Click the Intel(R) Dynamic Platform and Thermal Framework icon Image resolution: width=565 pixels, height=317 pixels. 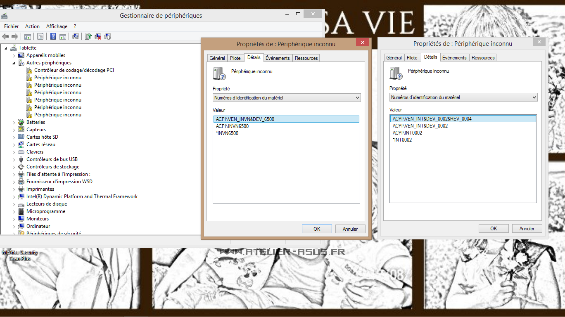point(21,196)
